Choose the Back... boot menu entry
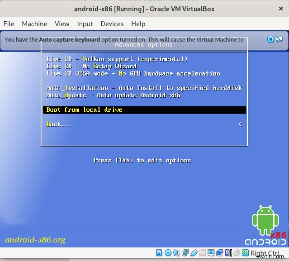This screenshot has width=289, height=261. [x=144, y=124]
